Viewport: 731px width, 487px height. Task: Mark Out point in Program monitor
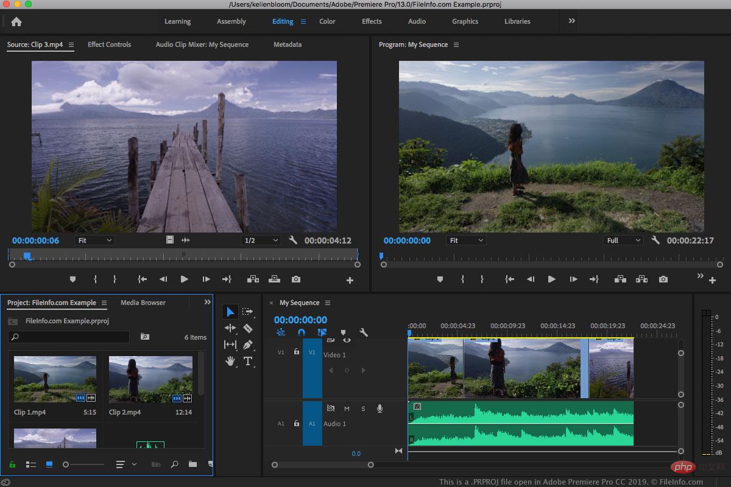[482, 279]
